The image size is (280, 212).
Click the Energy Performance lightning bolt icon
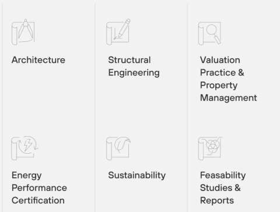pyautogui.click(x=24, y=148)
